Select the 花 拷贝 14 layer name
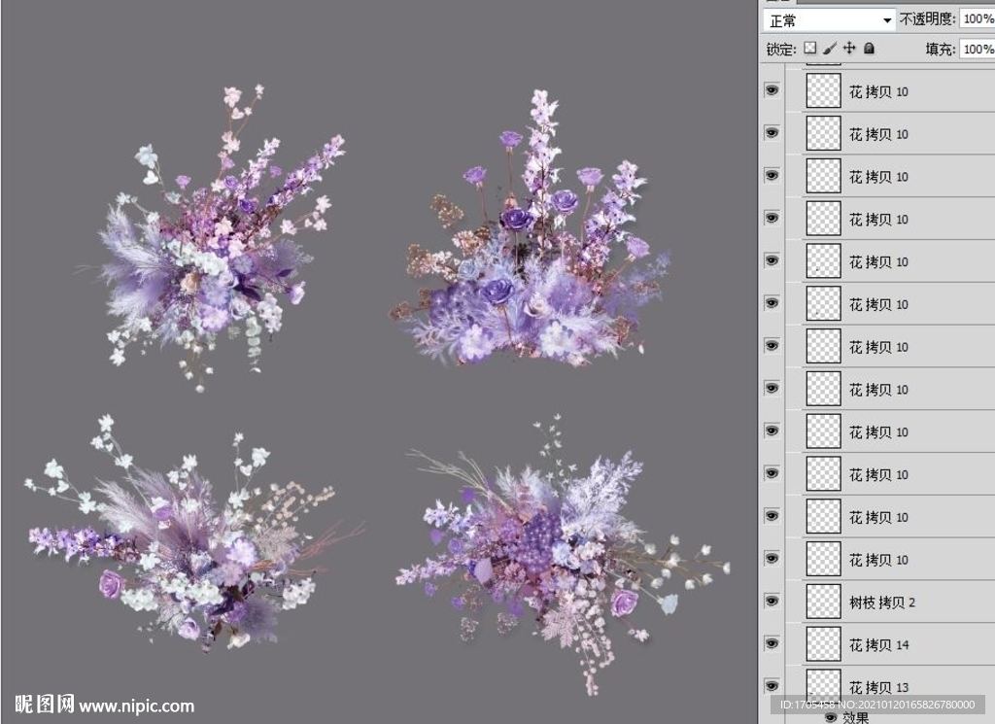Screen dimensions: 995x724 [x=878, y=645]
